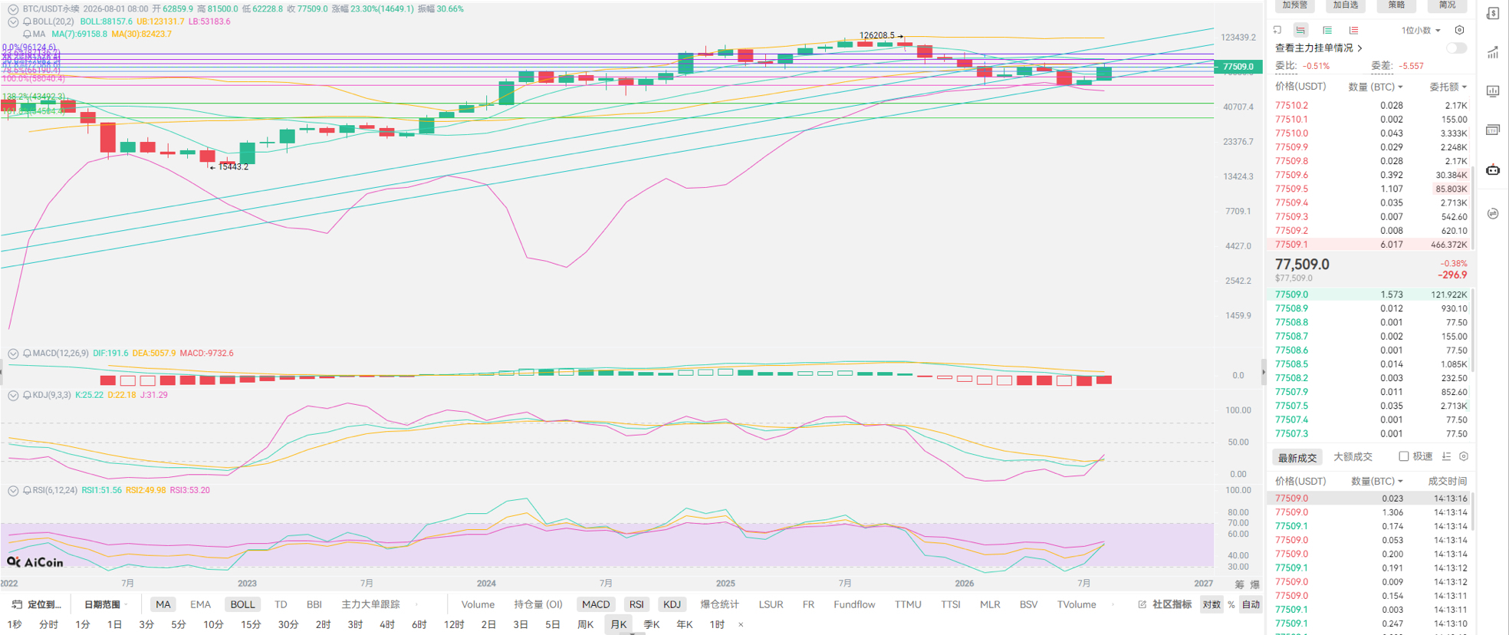Open 社区指标 community indicators

(1172, 604)
